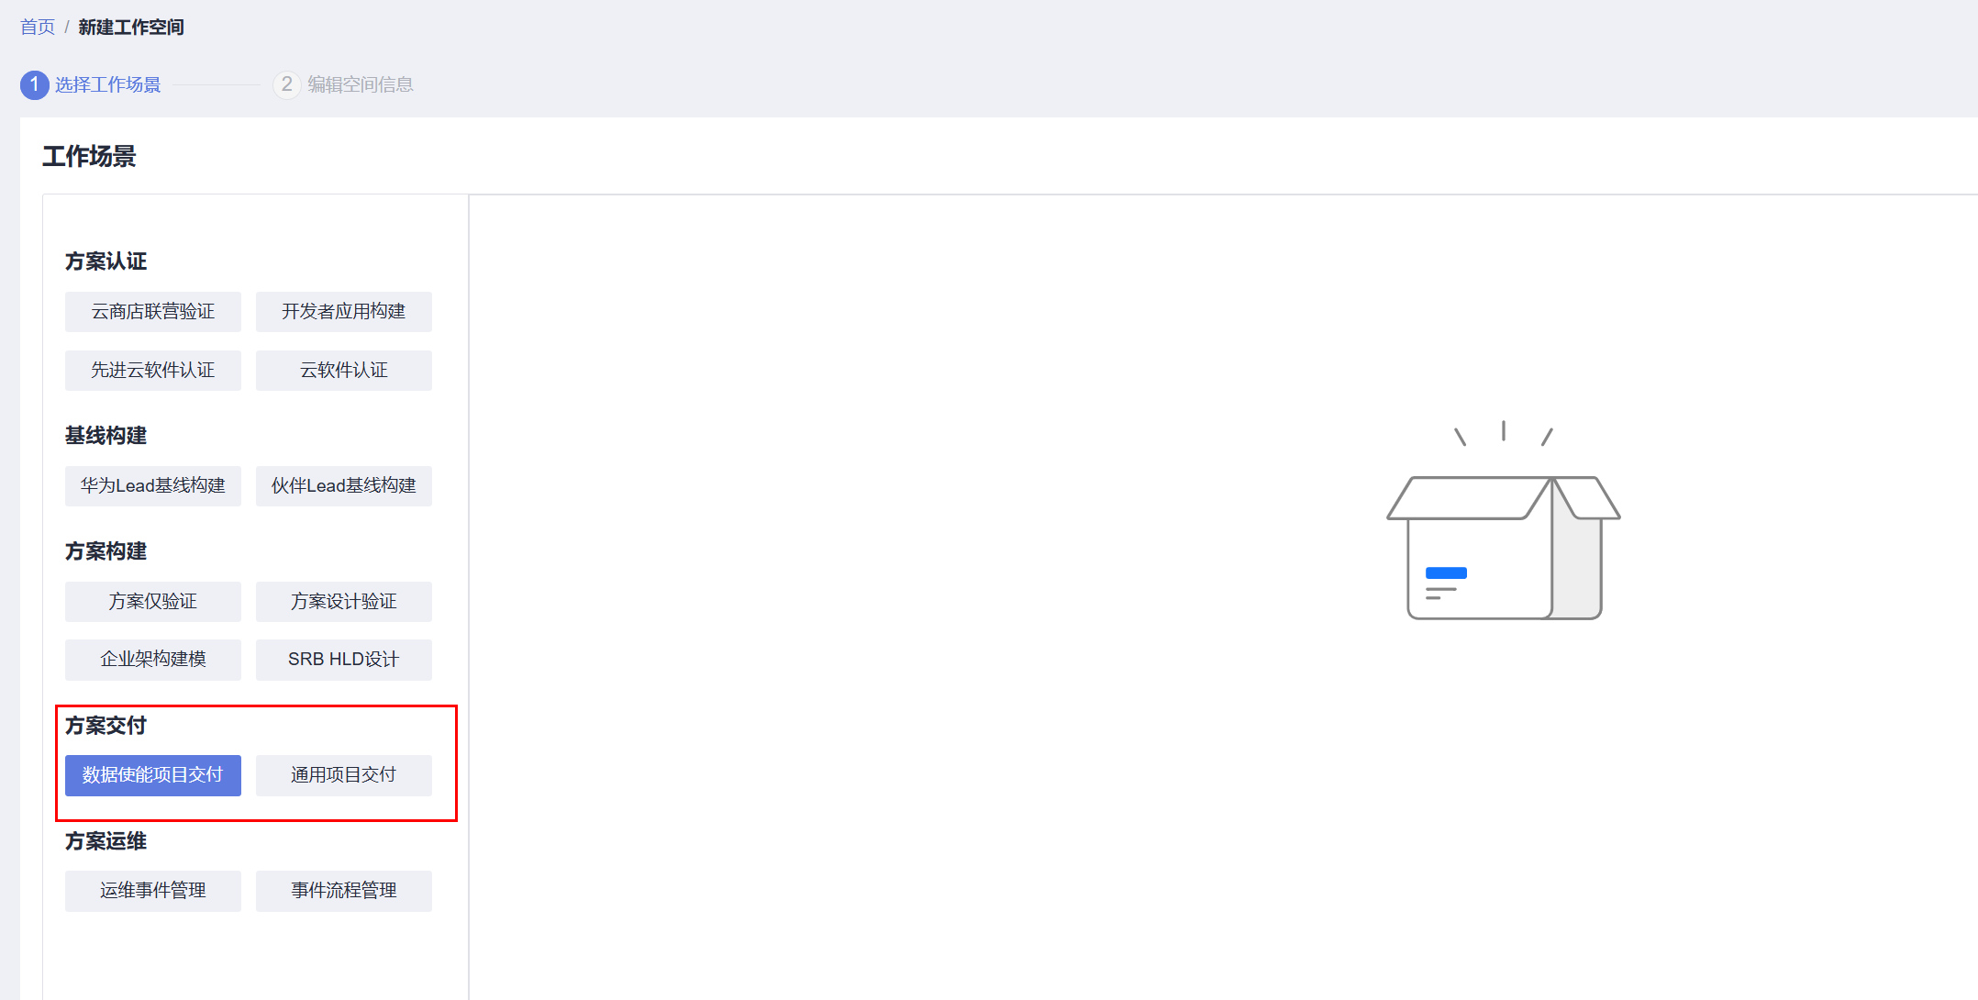
Task: Select 开发者应用构建 scenario
Action: [344, 312]
